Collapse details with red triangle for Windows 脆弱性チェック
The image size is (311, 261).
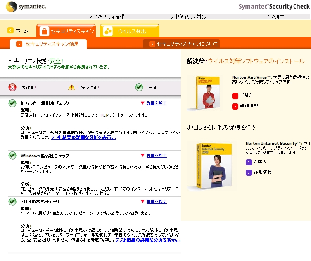142,155
